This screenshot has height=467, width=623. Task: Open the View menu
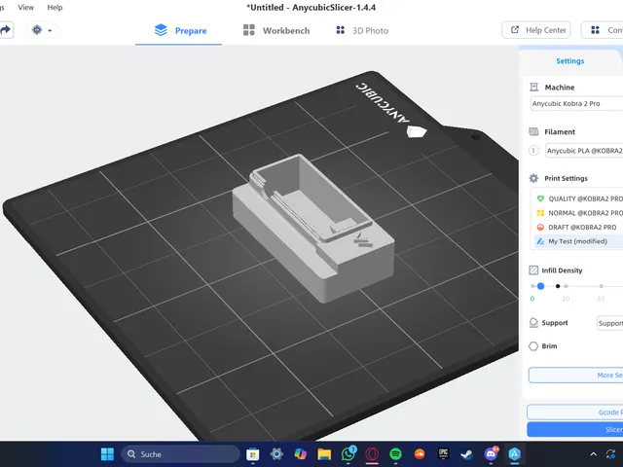click(x=26, y=8)
